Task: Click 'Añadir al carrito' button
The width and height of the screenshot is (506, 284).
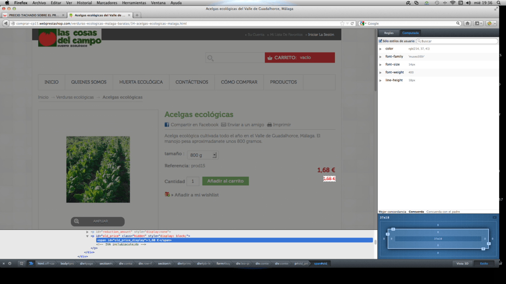Action: click(225, 181)
